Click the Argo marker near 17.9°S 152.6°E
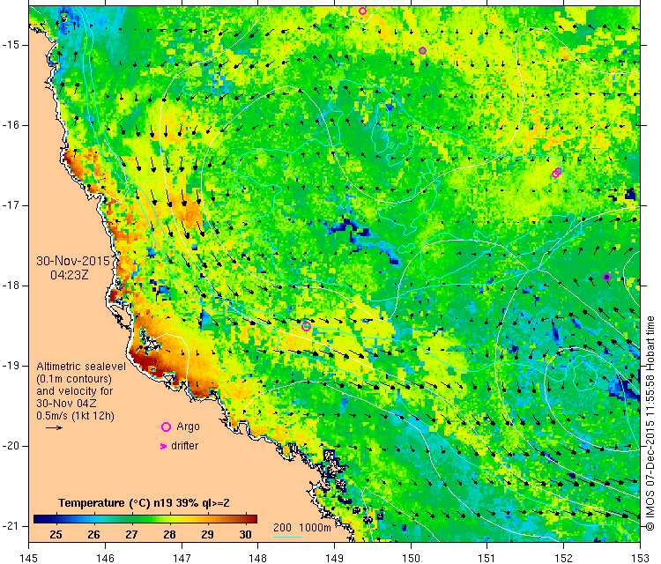 pyautogui.click(x=606, y=277)
